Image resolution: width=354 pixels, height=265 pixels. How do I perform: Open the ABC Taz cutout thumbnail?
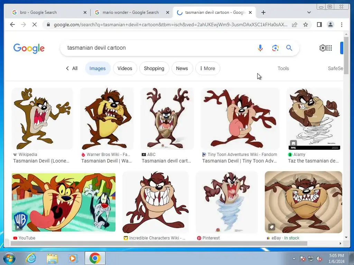point(167,119)
